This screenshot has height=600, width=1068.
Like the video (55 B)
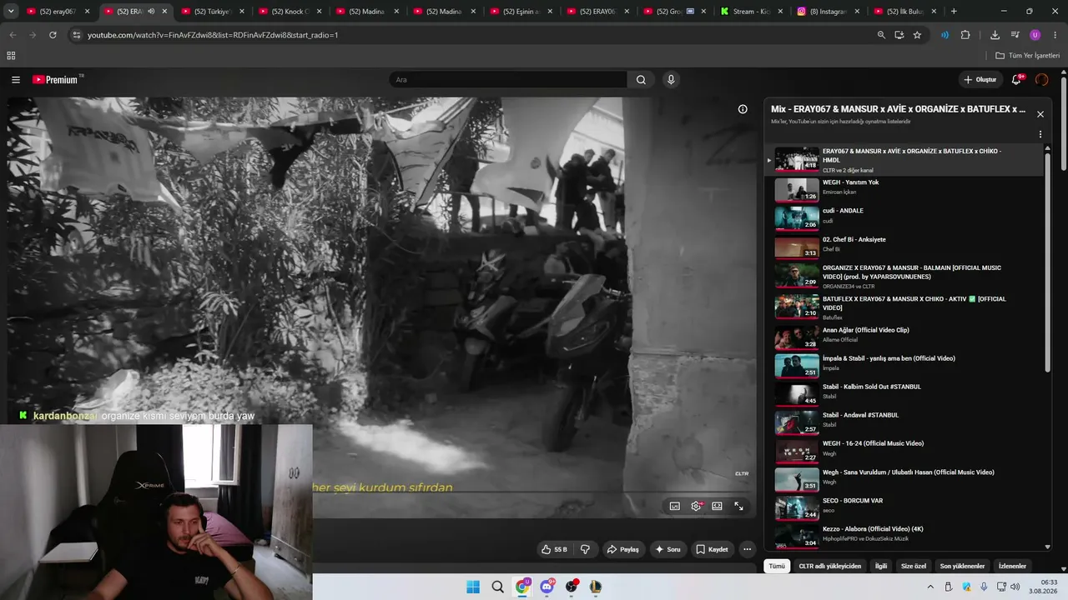(553, 549)
